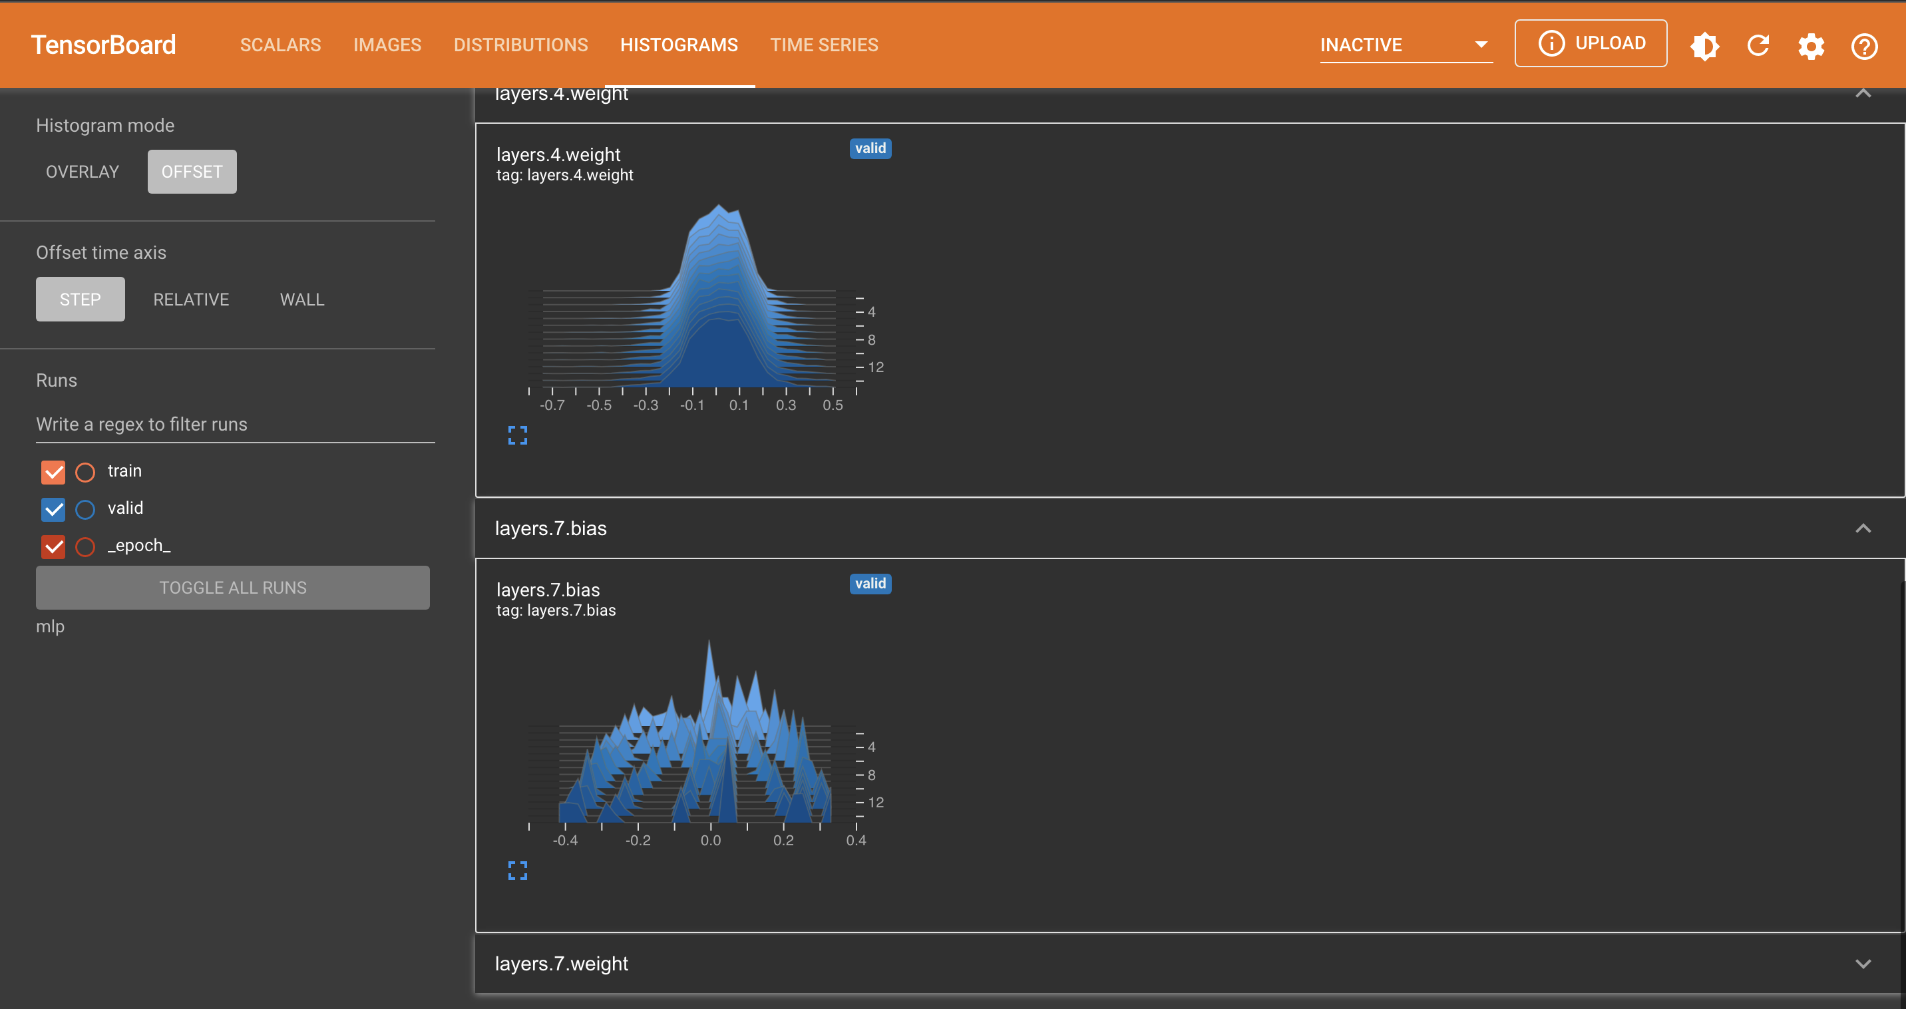
Task: Uncheck the valid run
Action: (53, 509)
